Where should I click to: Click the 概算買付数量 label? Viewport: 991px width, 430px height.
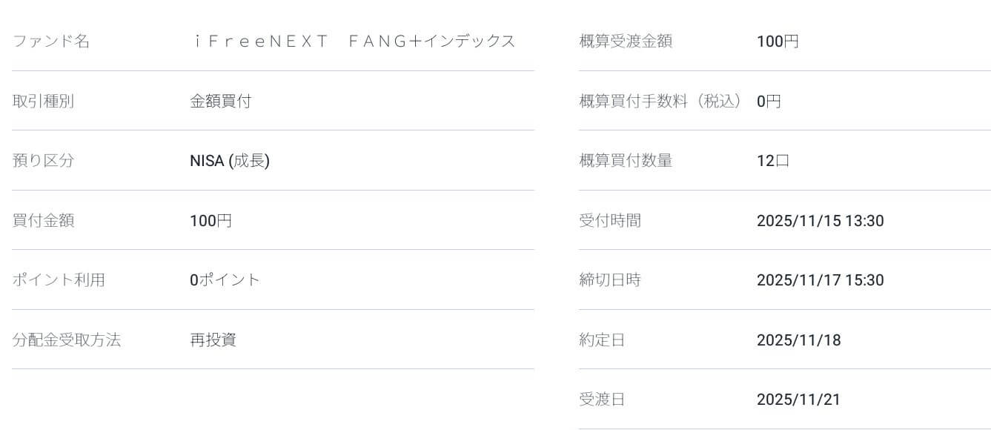626,161
